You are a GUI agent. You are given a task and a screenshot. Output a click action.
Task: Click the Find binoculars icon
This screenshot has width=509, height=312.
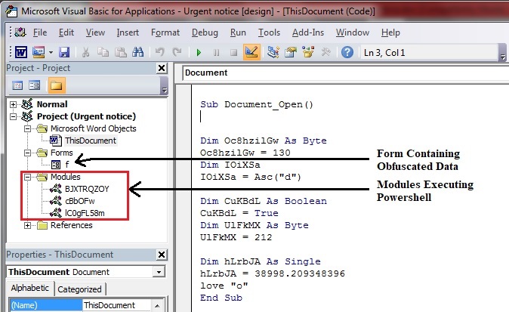pos(138,52)
